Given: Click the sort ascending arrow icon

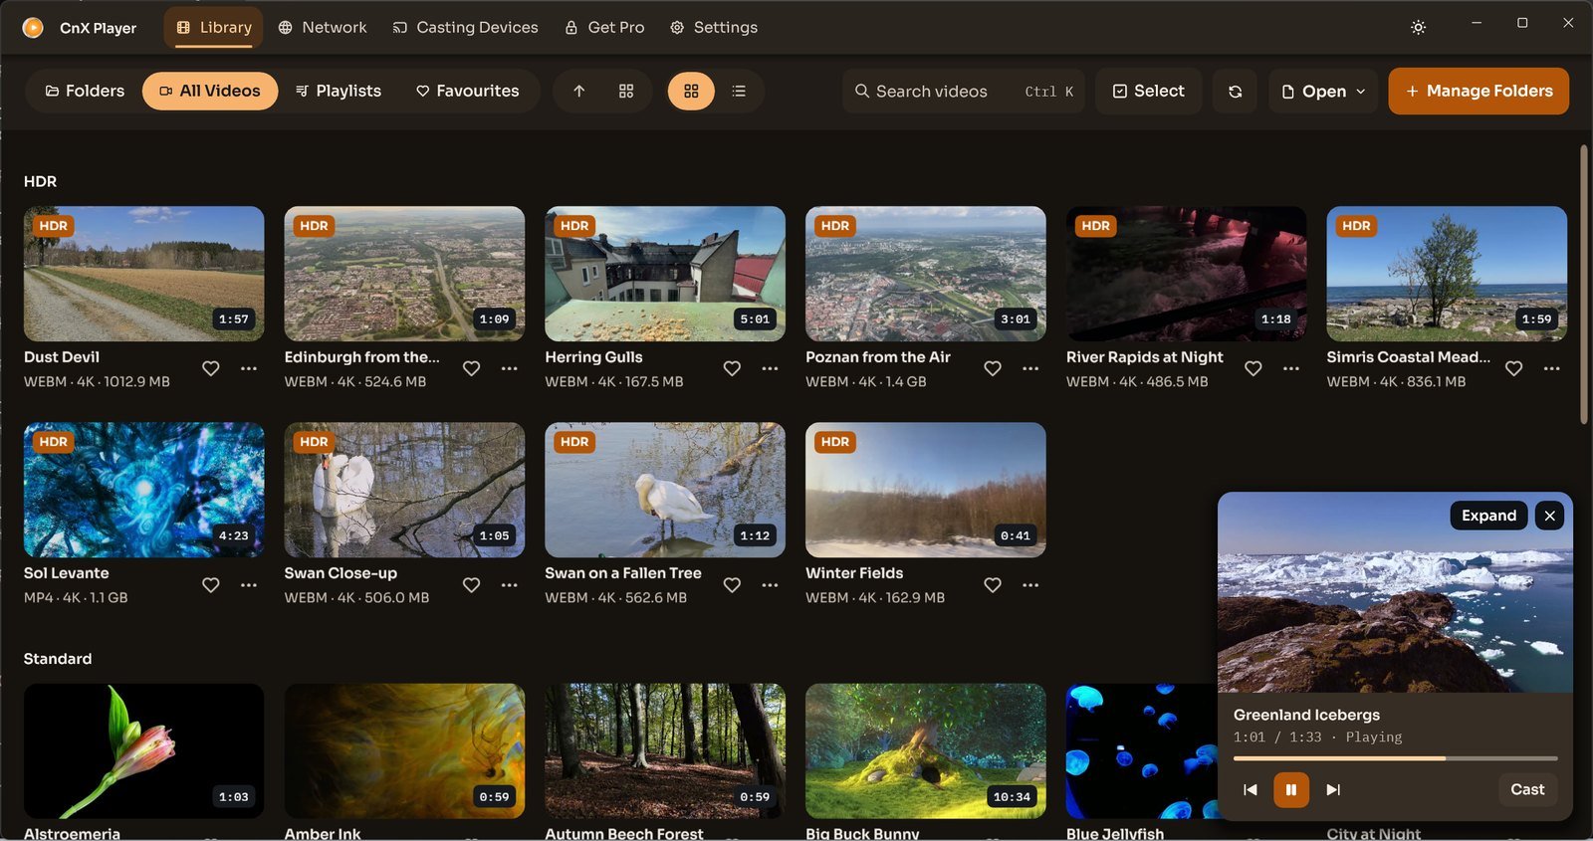Looking at the screenshot, I should [578, 91].
